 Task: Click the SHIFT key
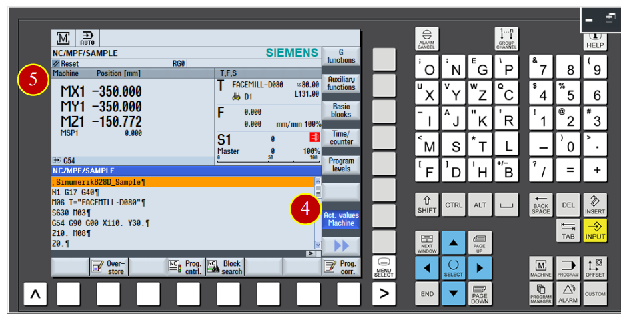pyautogui.click(x=426, y=205)
